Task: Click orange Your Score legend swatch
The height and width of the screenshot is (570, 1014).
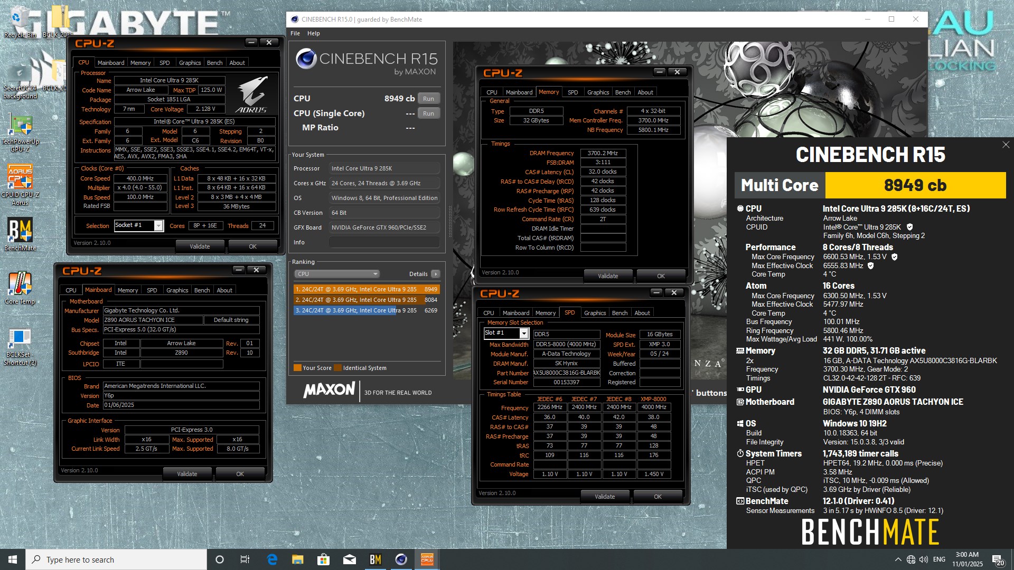Action: (x=297, y=368)
